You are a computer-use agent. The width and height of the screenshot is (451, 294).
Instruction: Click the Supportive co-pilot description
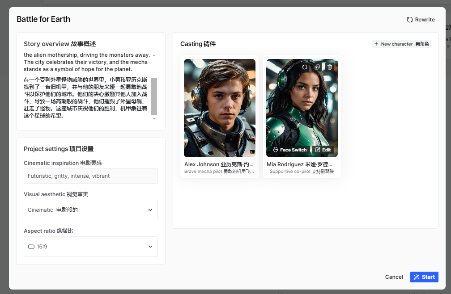click(302, 172)
